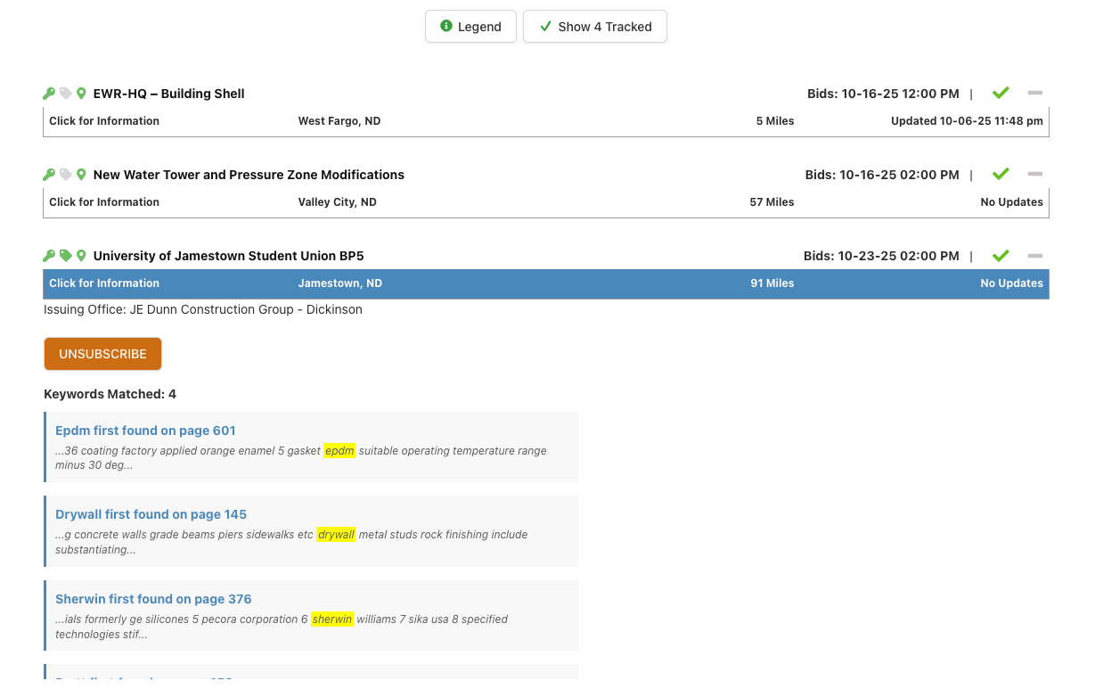Click map pin icon for University of Jamestown

coord(81,256)
